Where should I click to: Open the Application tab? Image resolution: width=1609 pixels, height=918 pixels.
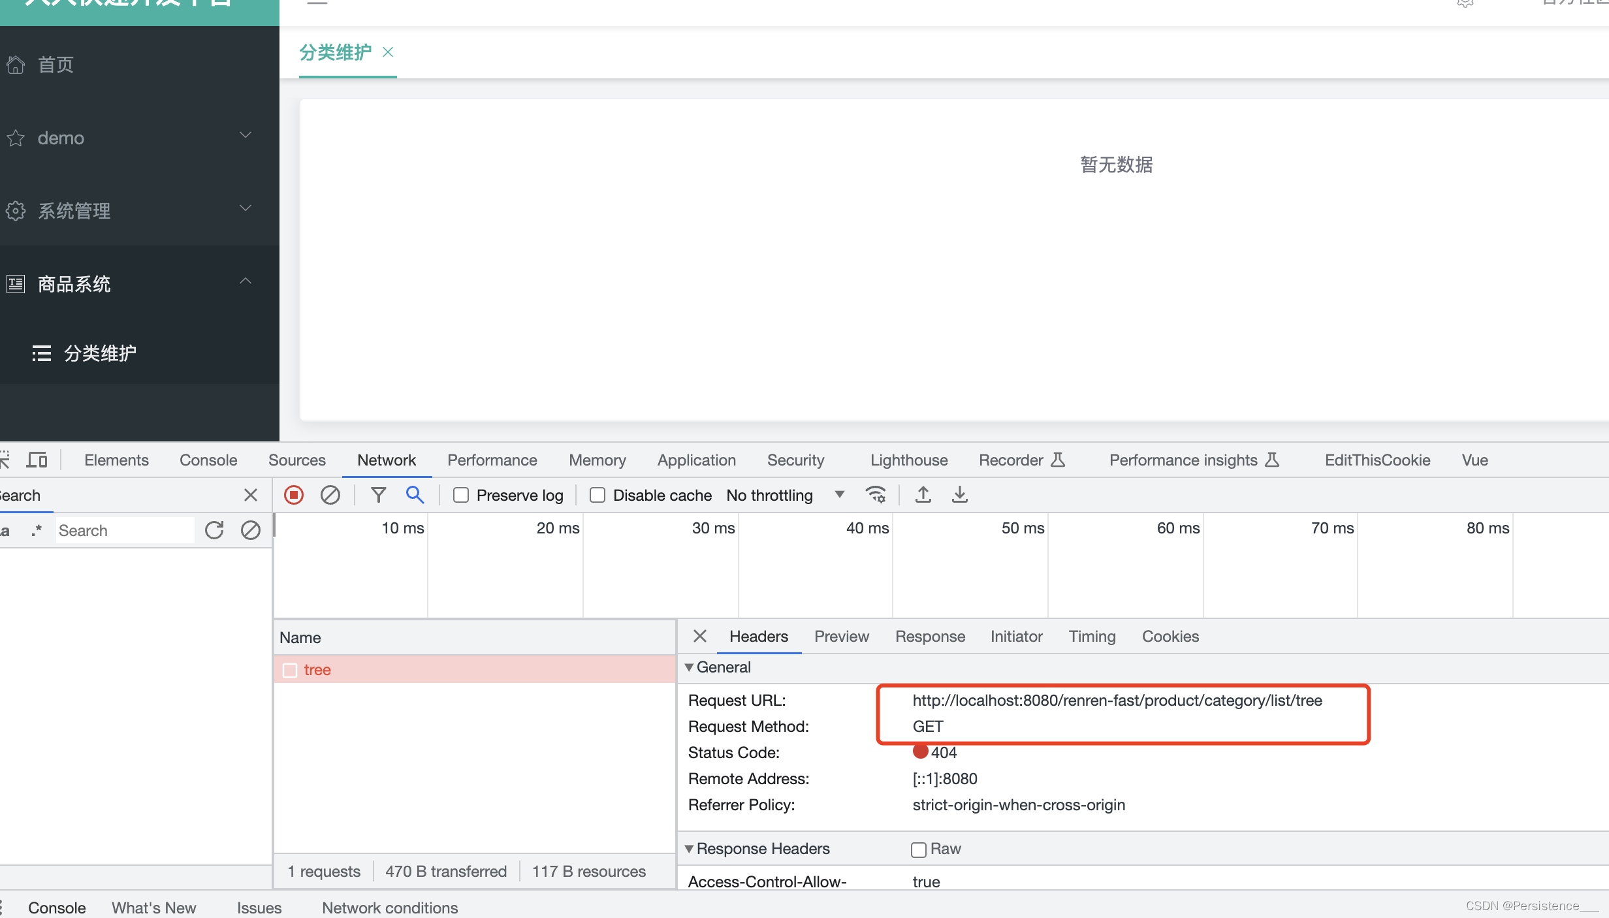(697, 460)
